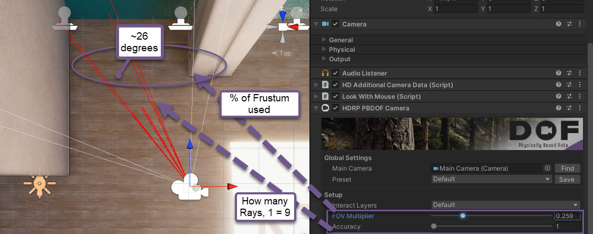Open presets for the Camera component
The image size is (593, 234).
569,24
